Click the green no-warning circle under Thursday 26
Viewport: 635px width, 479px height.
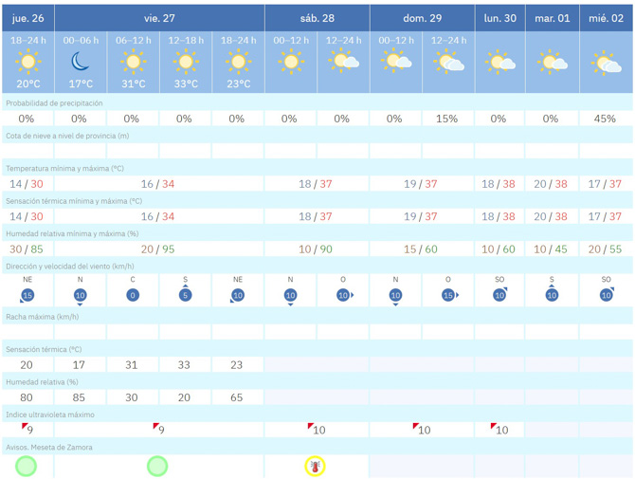point(27,466)
